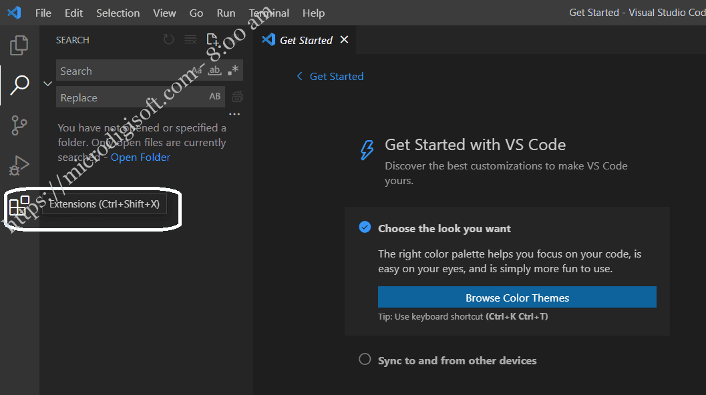Image resolution: width=706 pixels, height=395 pixels.
Task: Click the Refresh search results icon
Action: coord(168,39)
